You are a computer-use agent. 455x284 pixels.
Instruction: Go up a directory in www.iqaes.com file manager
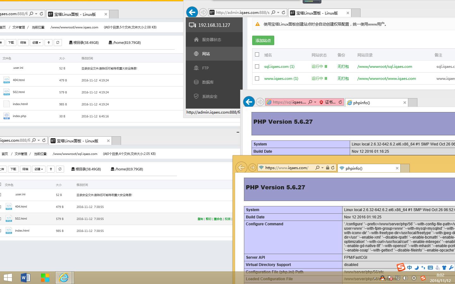pyautogui.click(x=48, y=43)
